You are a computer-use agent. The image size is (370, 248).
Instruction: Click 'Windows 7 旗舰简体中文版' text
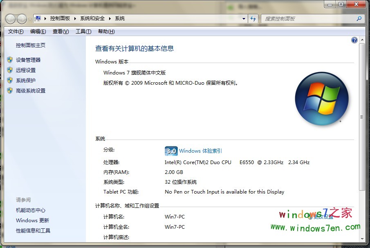[x=134, y=72]
